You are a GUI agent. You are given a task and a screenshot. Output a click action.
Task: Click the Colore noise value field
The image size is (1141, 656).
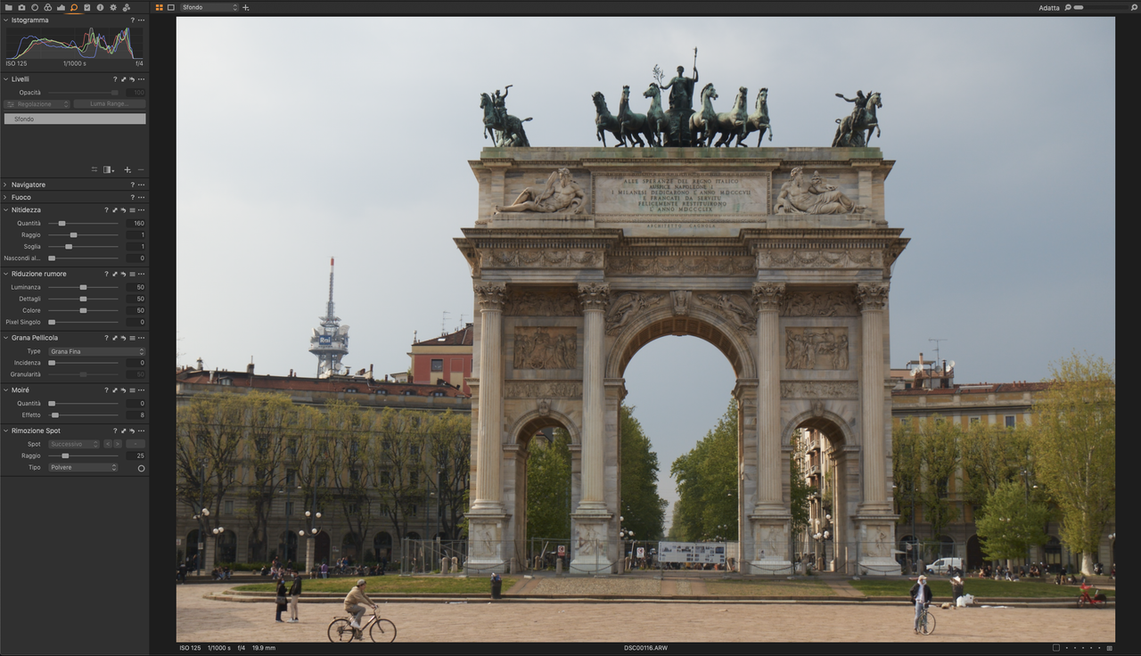pyautogui.click(x=135, y=310)
